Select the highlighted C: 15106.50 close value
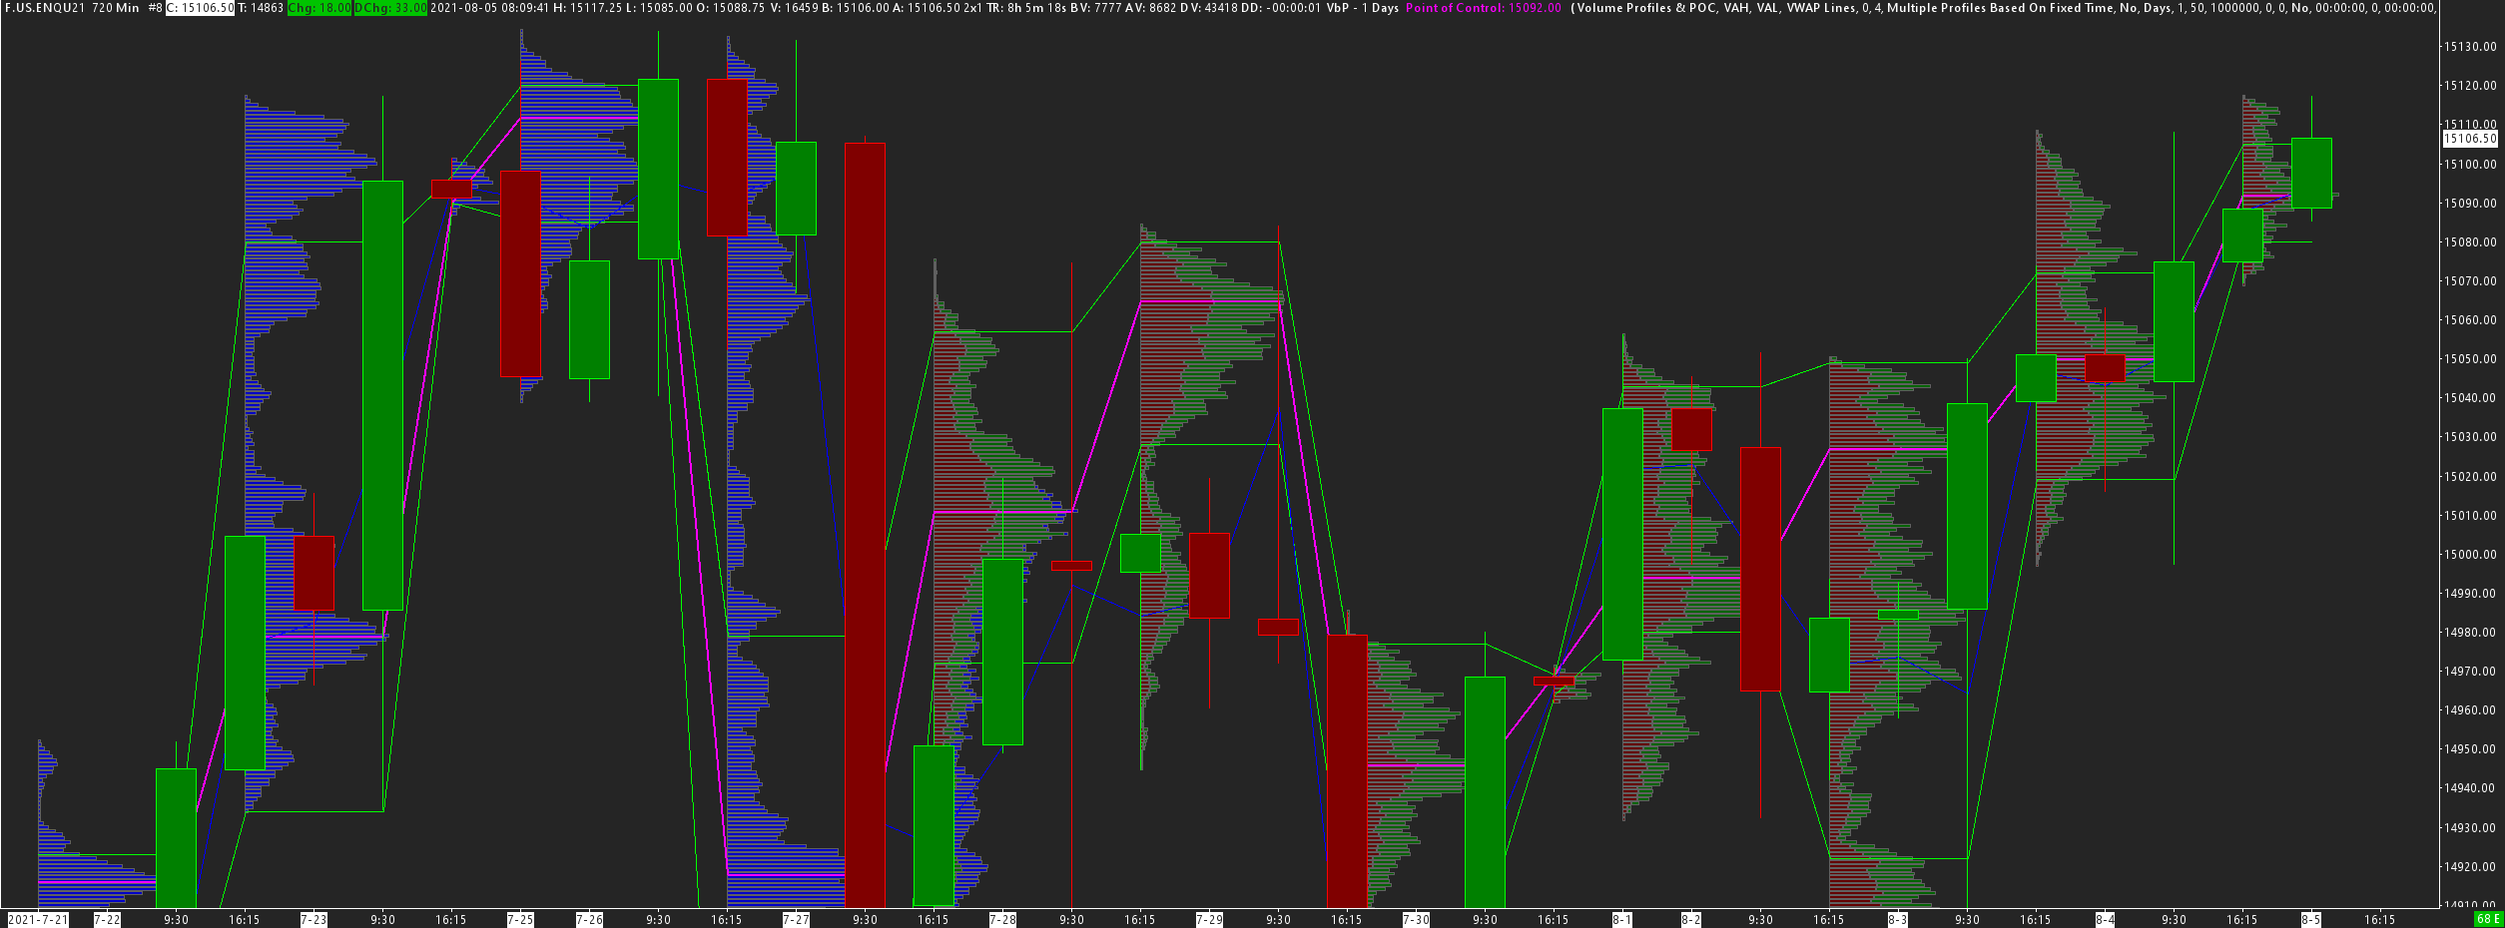2505x928 pixels. (x=201, y=8)
